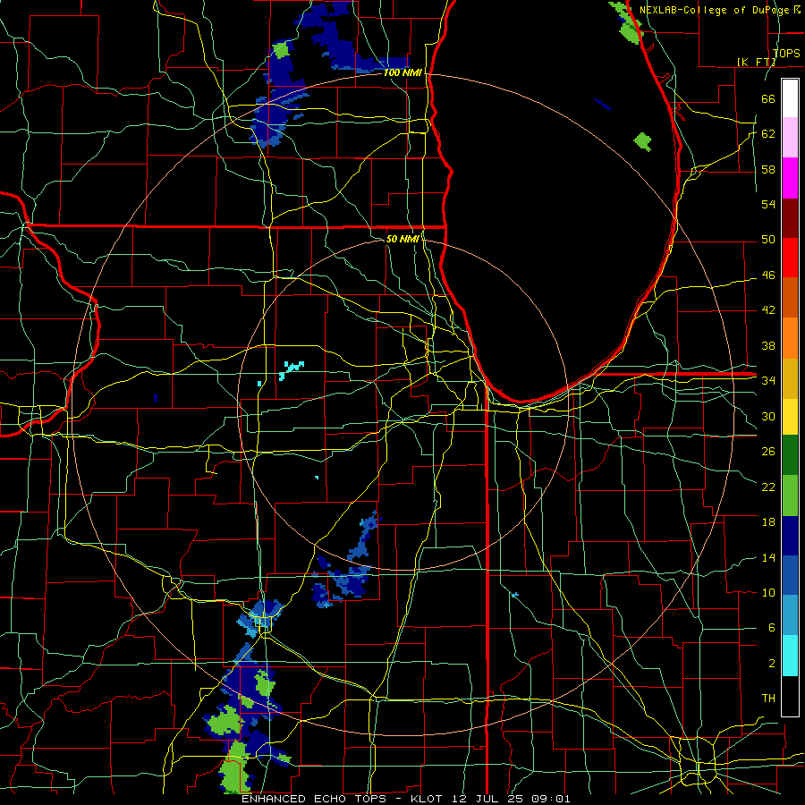Select the cyan legend swatch

(x=790, y=656)
